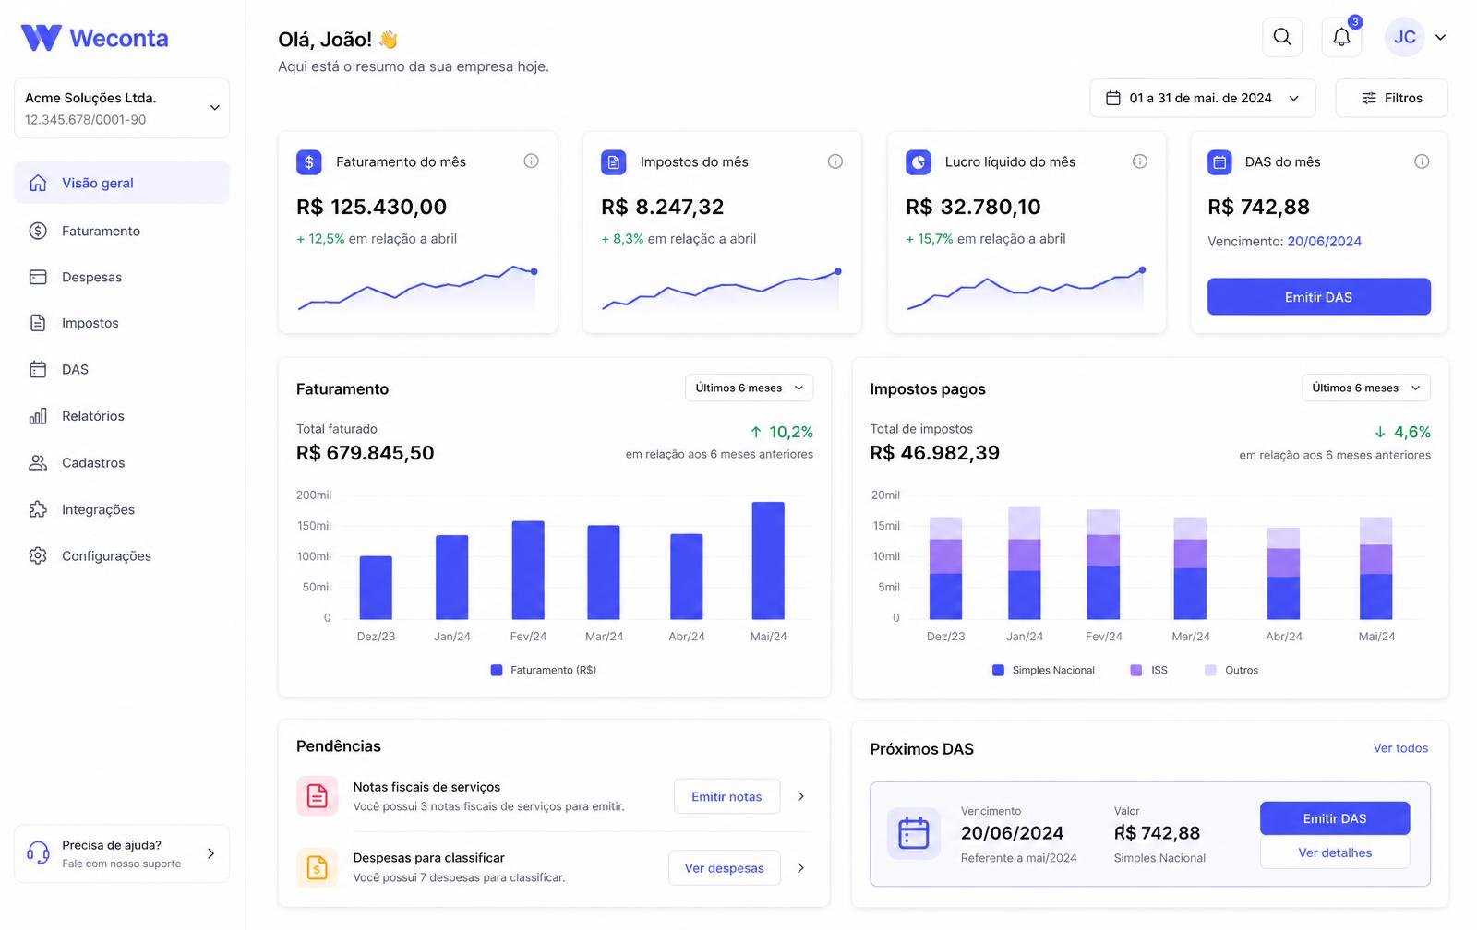The width and height of the screenshot is (1477, 930).
Task: Click red invoice icon beside Notas fiscais
Action: coord(317,795)
